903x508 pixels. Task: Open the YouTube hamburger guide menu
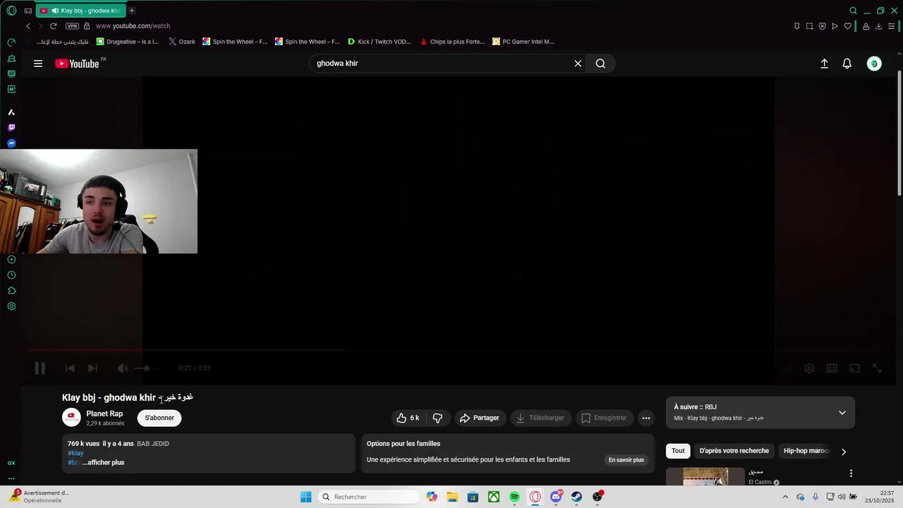point(38,64)
